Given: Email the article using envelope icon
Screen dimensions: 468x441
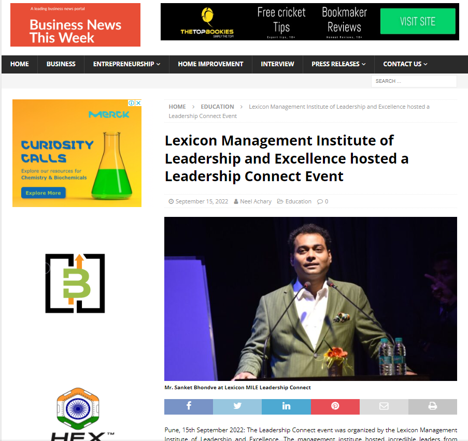Looking at the screenshot, I should (384, 406).
